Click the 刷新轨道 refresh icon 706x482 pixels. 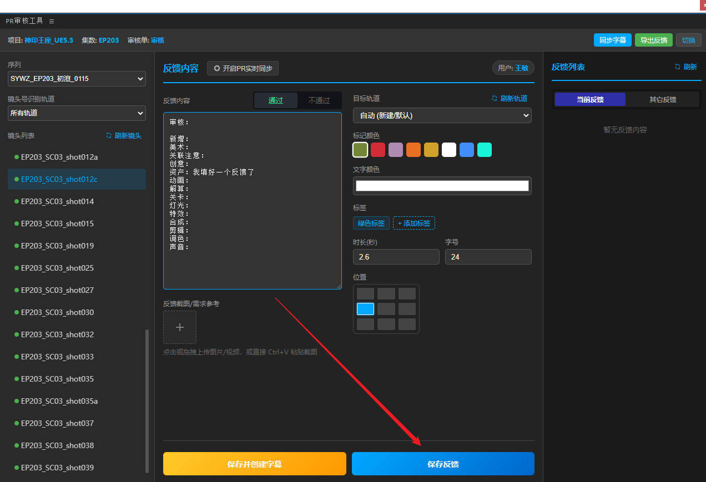point(495,99)
